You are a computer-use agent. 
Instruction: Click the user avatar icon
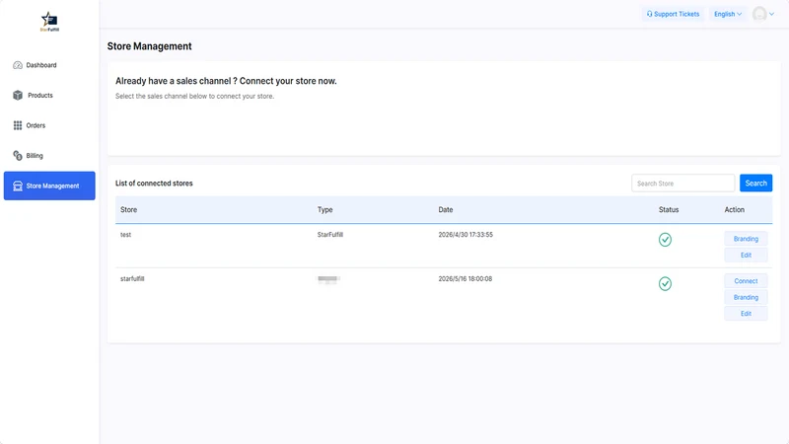point(759,14)
